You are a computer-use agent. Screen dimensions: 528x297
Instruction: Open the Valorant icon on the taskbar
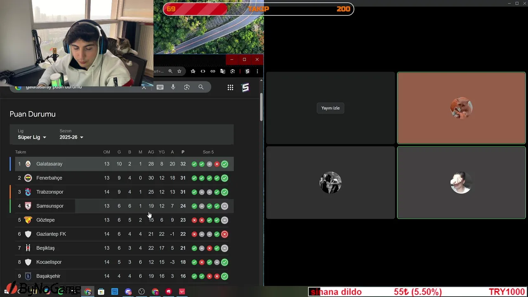pos(182,292)
